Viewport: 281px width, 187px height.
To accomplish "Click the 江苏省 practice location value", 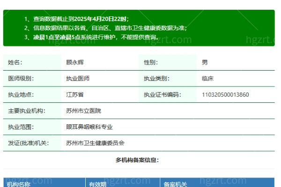I will (75, 94).
